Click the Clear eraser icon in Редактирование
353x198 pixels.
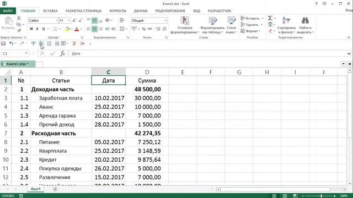tap(270, 31)
